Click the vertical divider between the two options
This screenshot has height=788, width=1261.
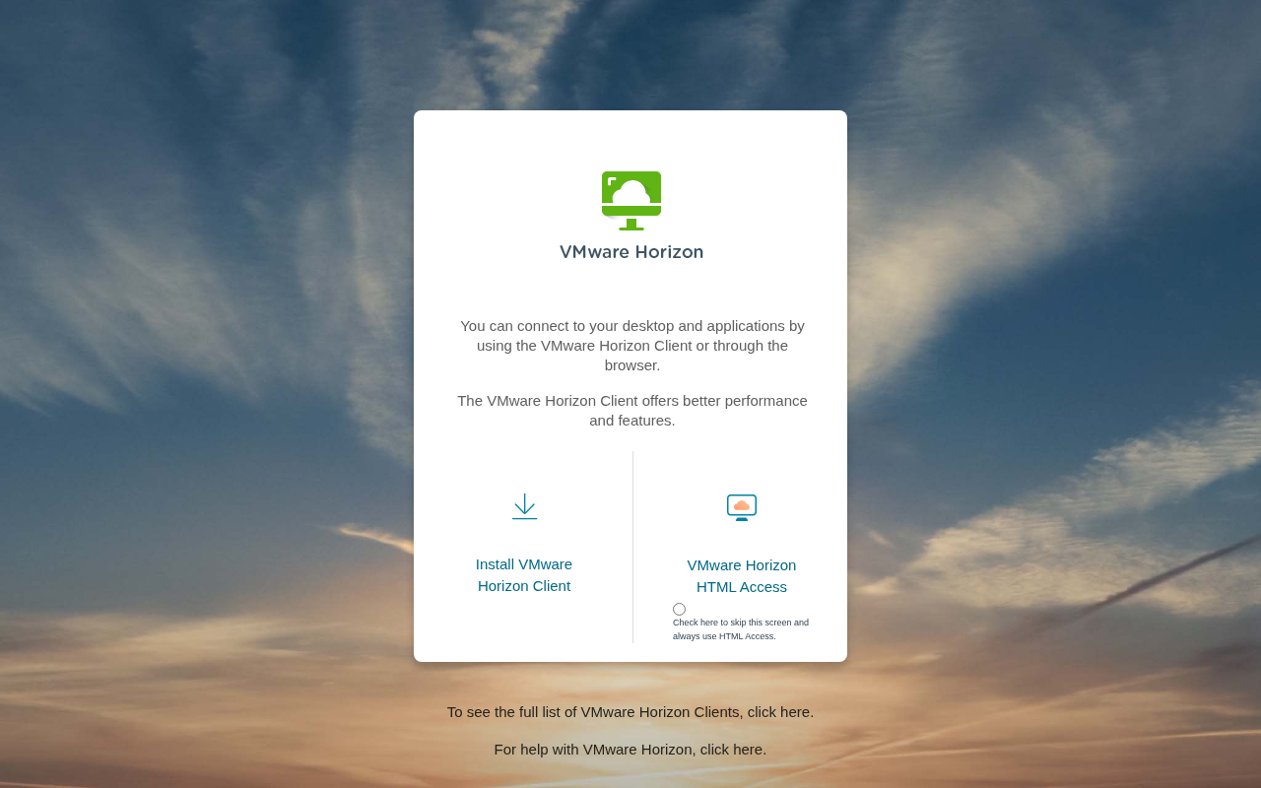point(632,547)
